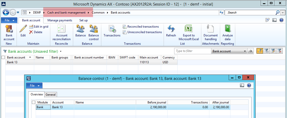Toggle select-all checkbox in Bank accounts grid header
Screen dimensions: 287x118
click(3, 57)
